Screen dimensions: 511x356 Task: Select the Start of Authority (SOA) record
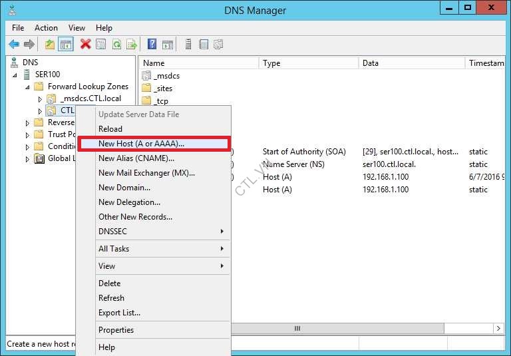(x=304, y=152)
